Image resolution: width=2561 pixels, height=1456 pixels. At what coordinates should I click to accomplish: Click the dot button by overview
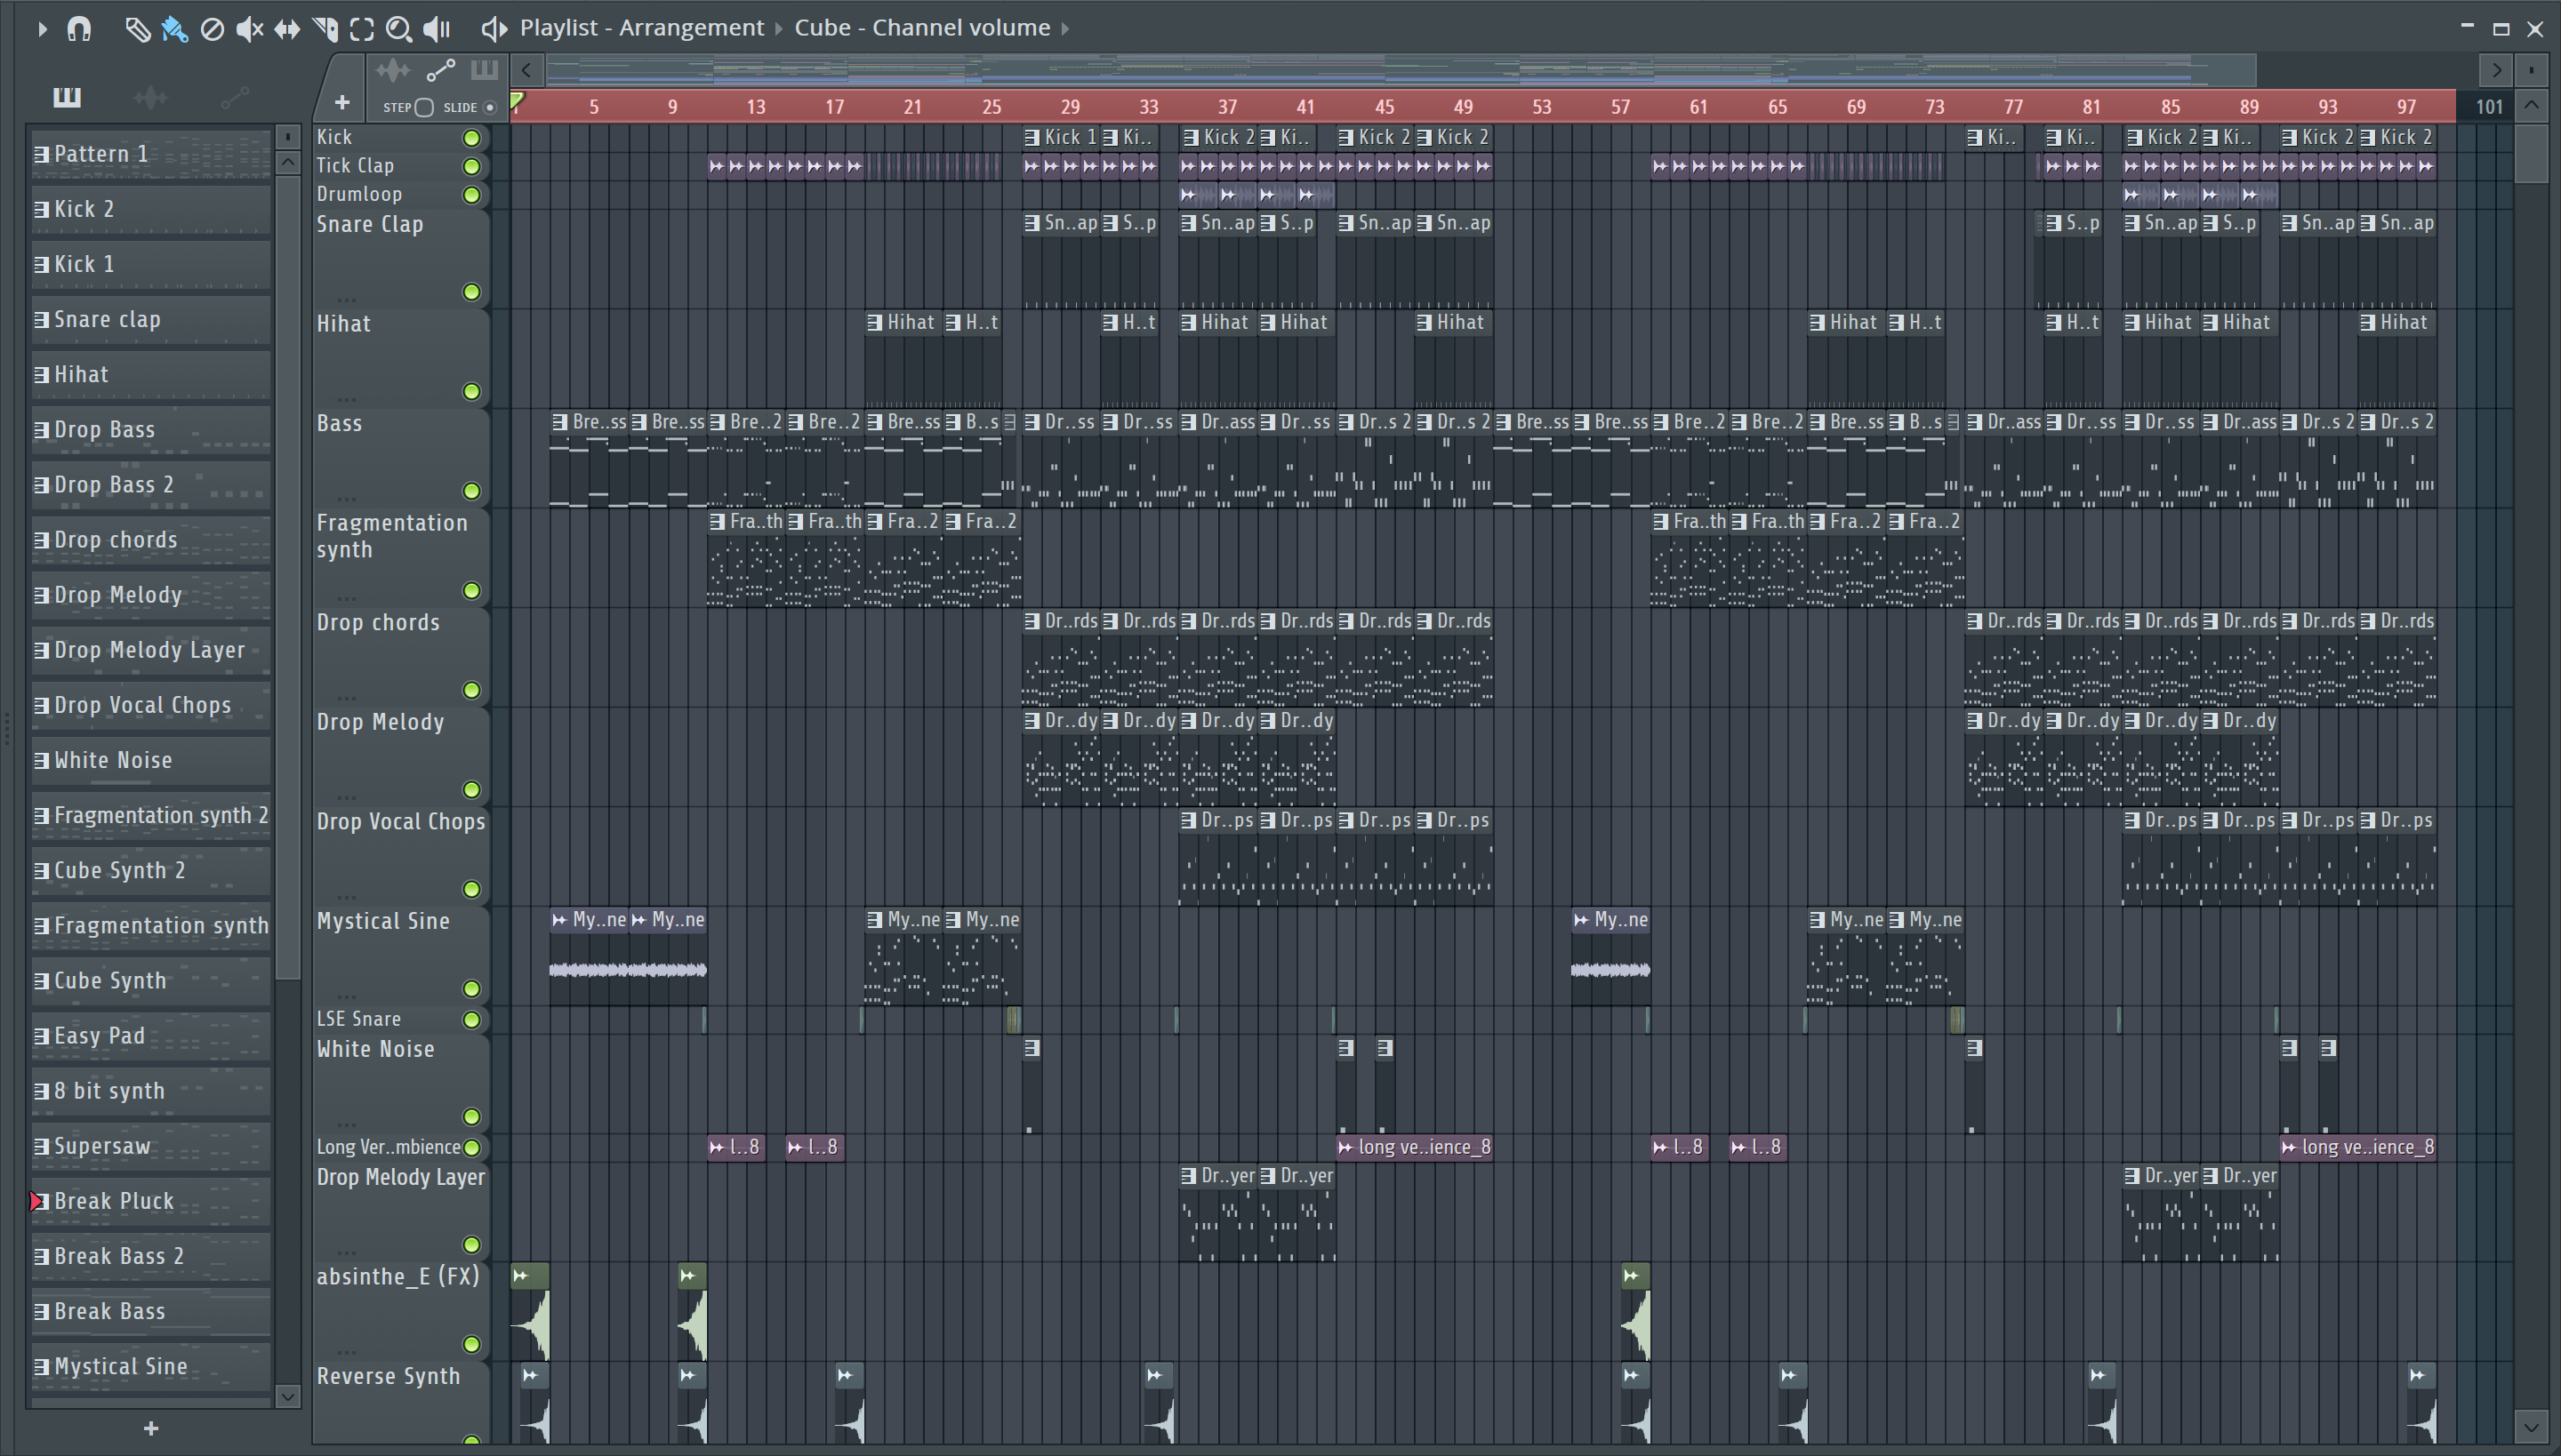coord(2531,70)
